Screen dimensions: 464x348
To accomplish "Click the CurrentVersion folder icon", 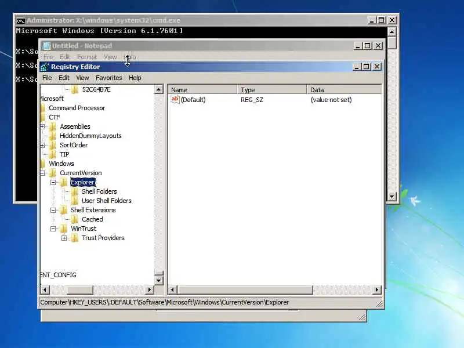I will 53,173.
